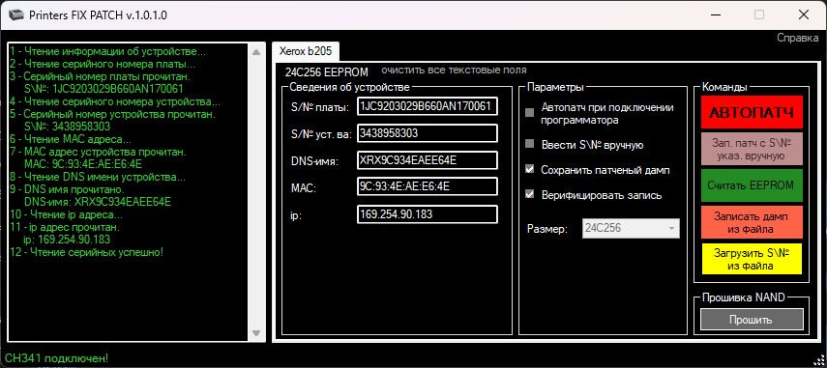The width and height of the screenshot is (827, 368).
Task: Click log line 'ip: 169.254.90.183'
Action: click(x=68, y=240)
